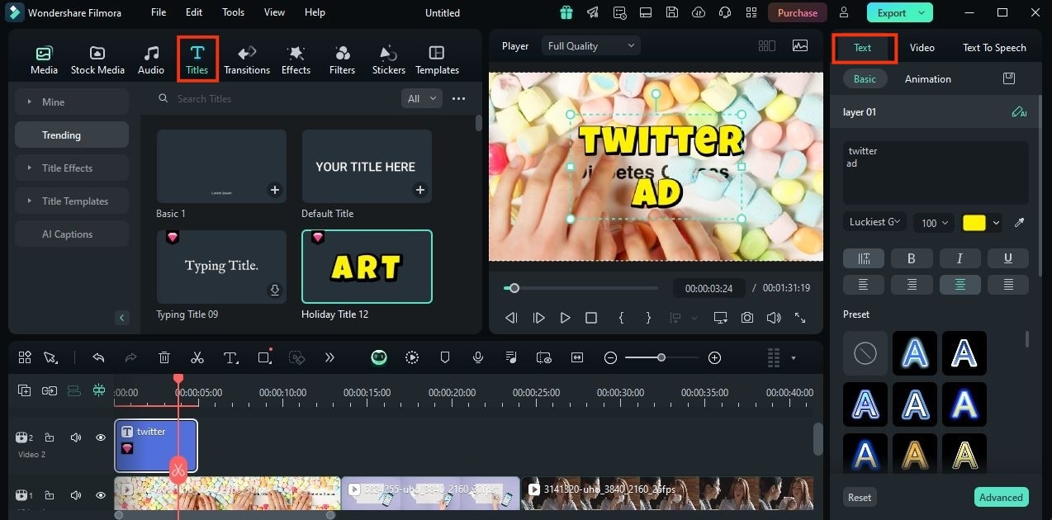Click the eyedropper color picker icon
Viewport: 1052px width, 520px height.
(1019, 223)
